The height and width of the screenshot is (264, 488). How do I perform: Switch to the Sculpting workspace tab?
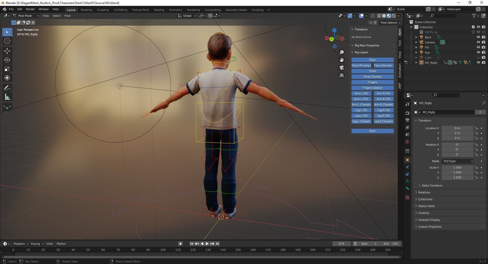tap(103, 10)
